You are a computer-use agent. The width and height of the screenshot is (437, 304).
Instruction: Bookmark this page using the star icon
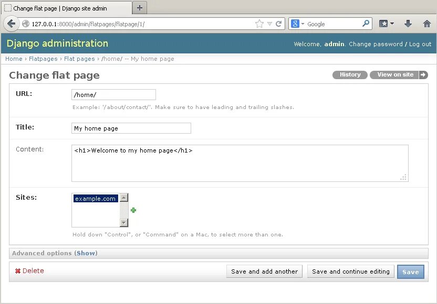click(259, 24)
